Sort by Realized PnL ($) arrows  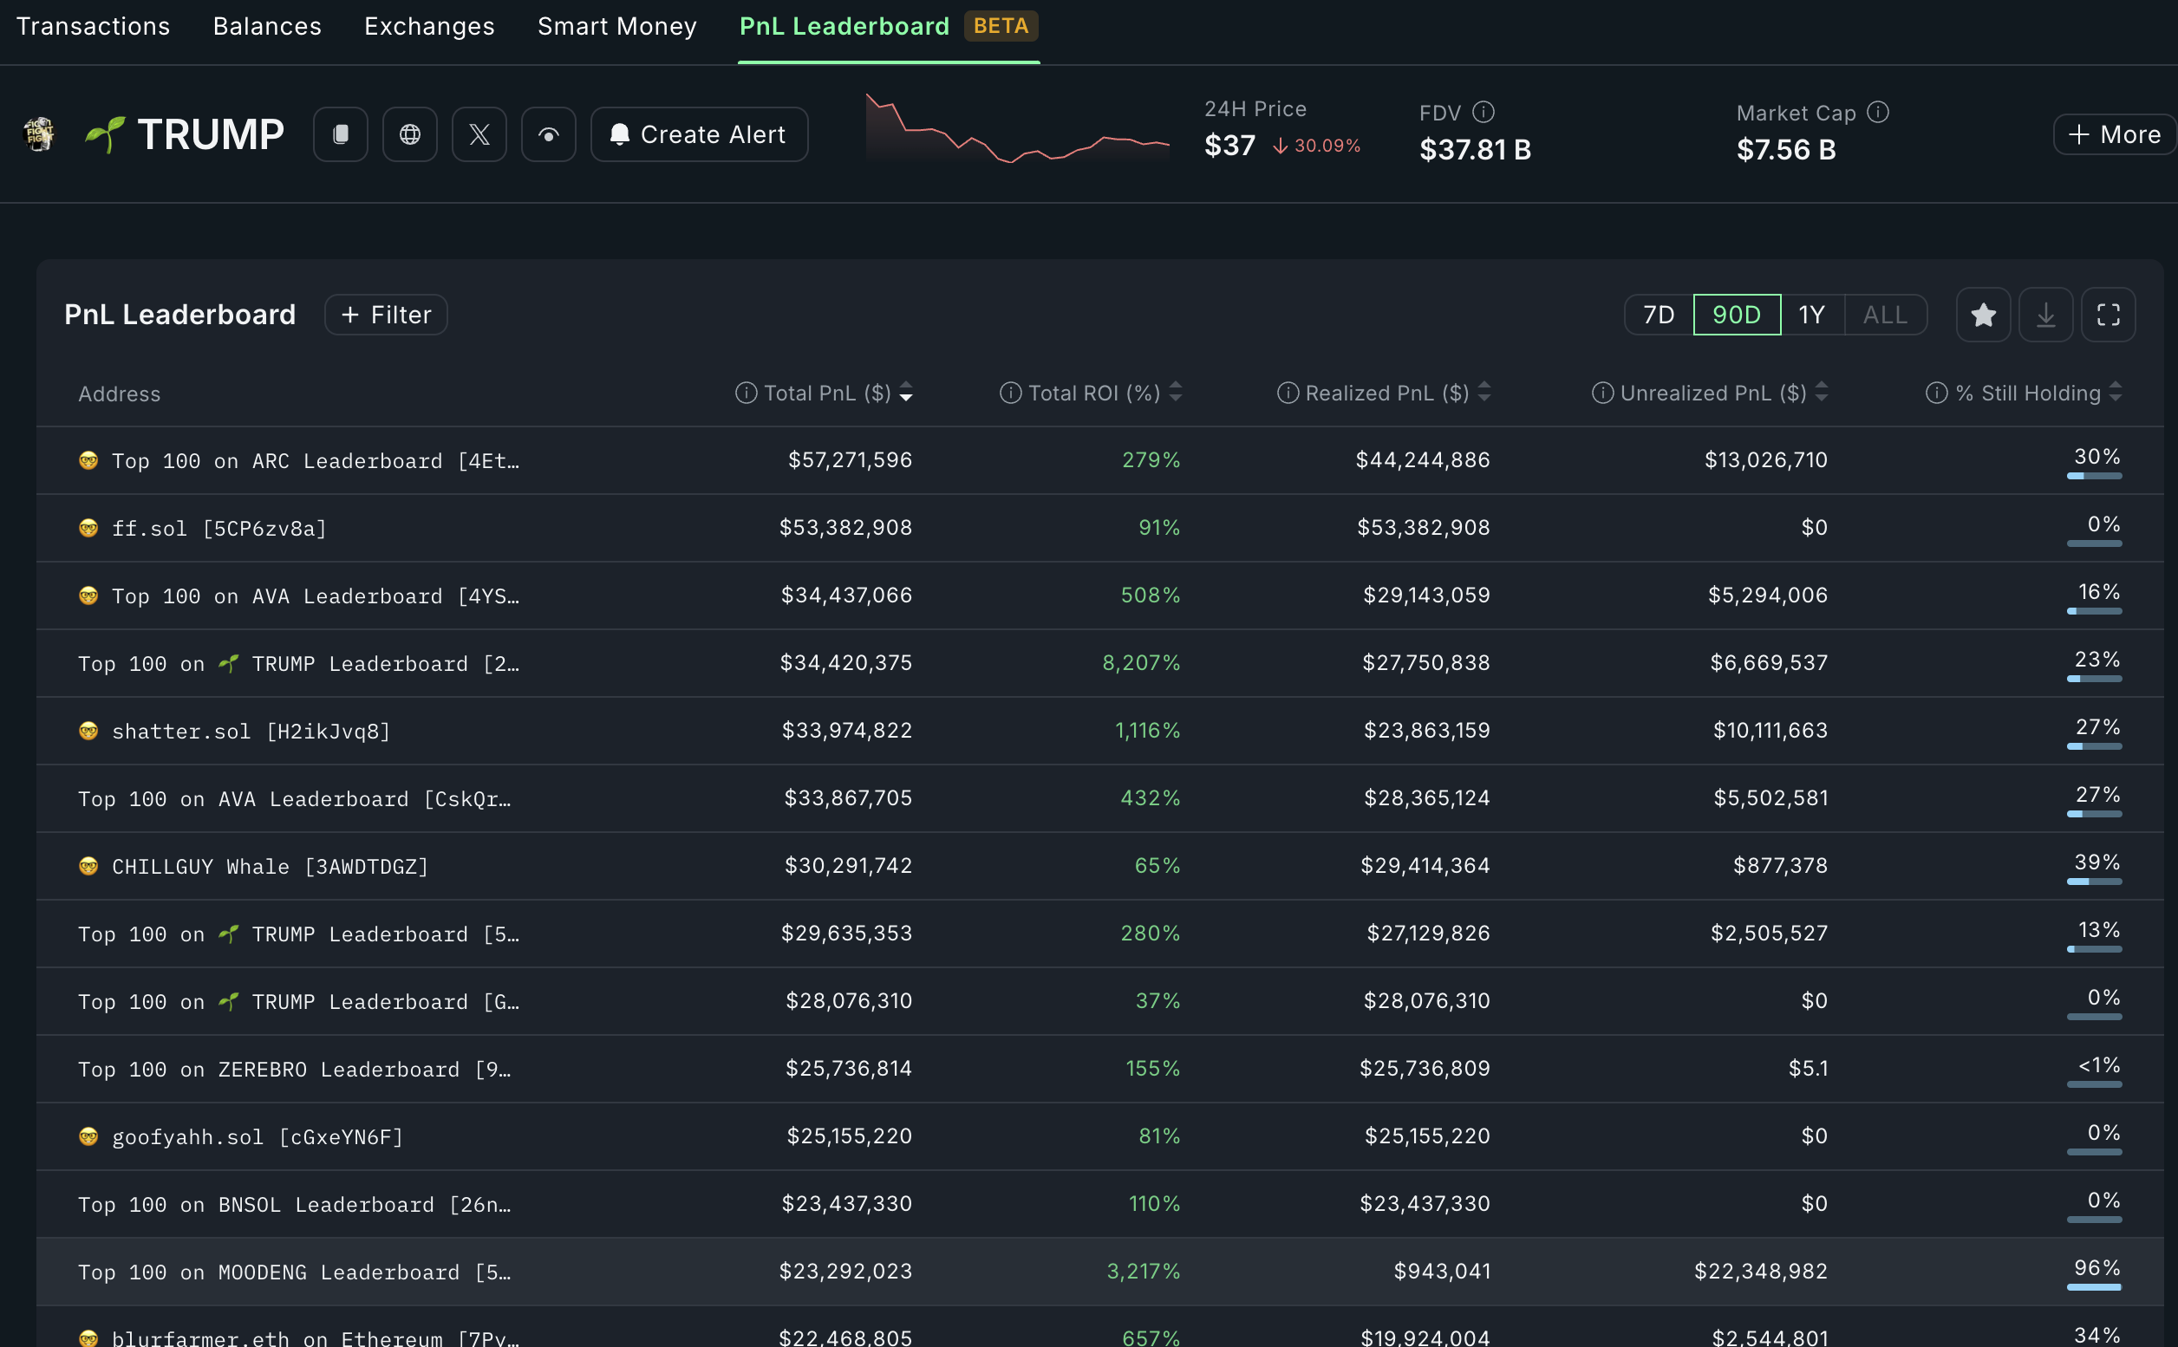click(1484, 392)
